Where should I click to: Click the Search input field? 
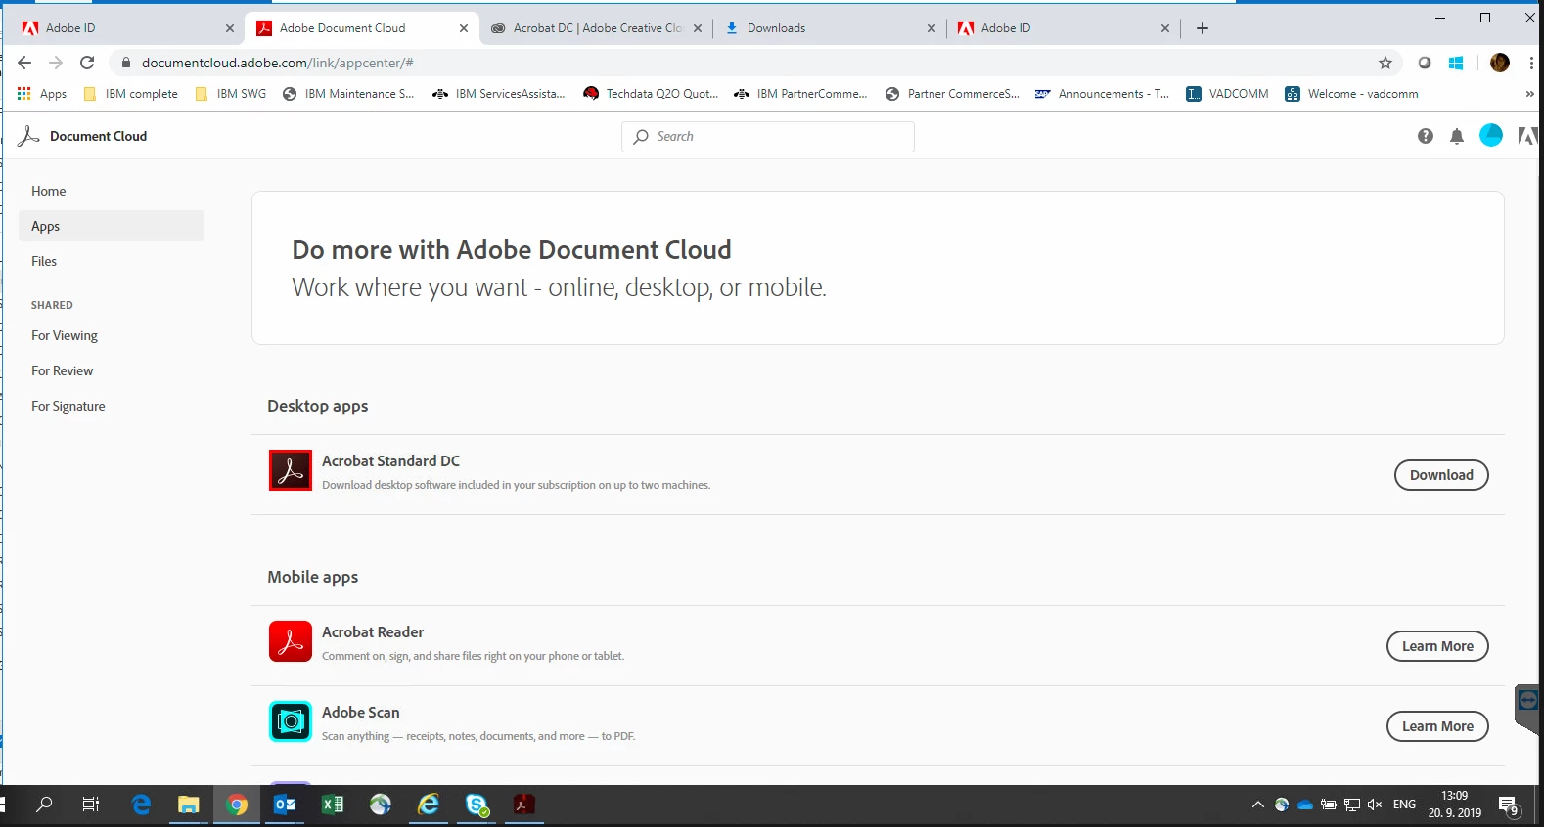click(x=768, y=137)
